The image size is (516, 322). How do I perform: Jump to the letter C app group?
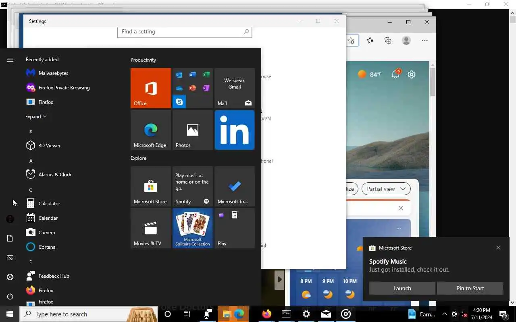pos(31,190)
